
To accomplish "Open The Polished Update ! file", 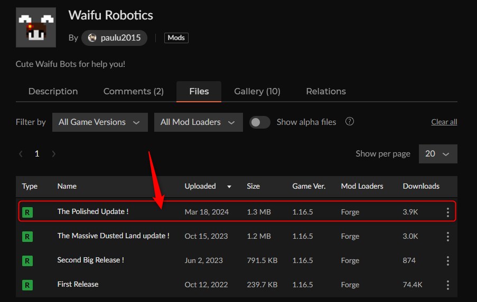I will click(x=93, y=211).
